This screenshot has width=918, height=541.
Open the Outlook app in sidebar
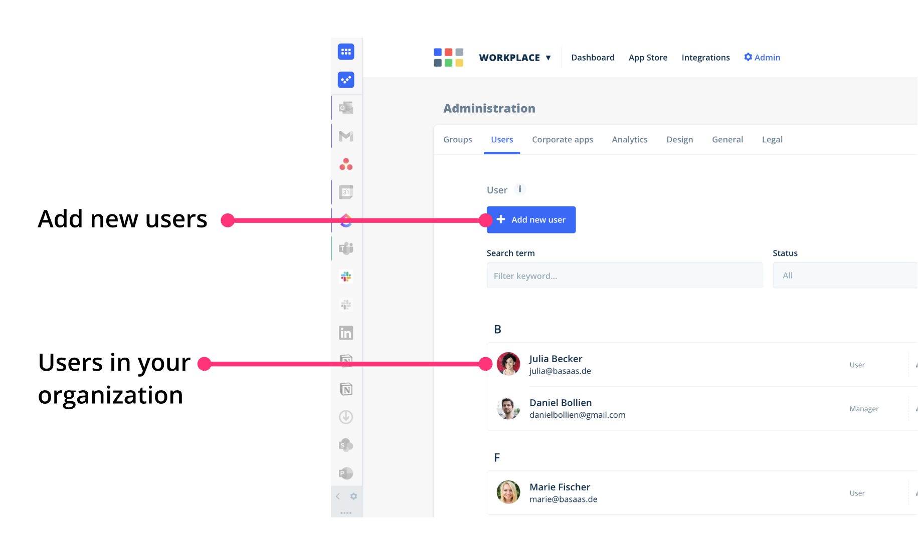pos(346,108)
